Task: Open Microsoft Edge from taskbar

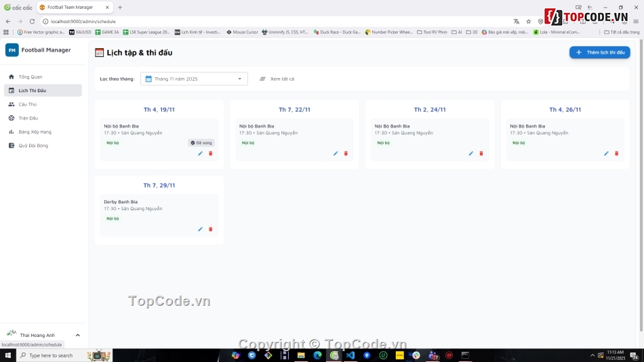Action: (x=317, y=355)
